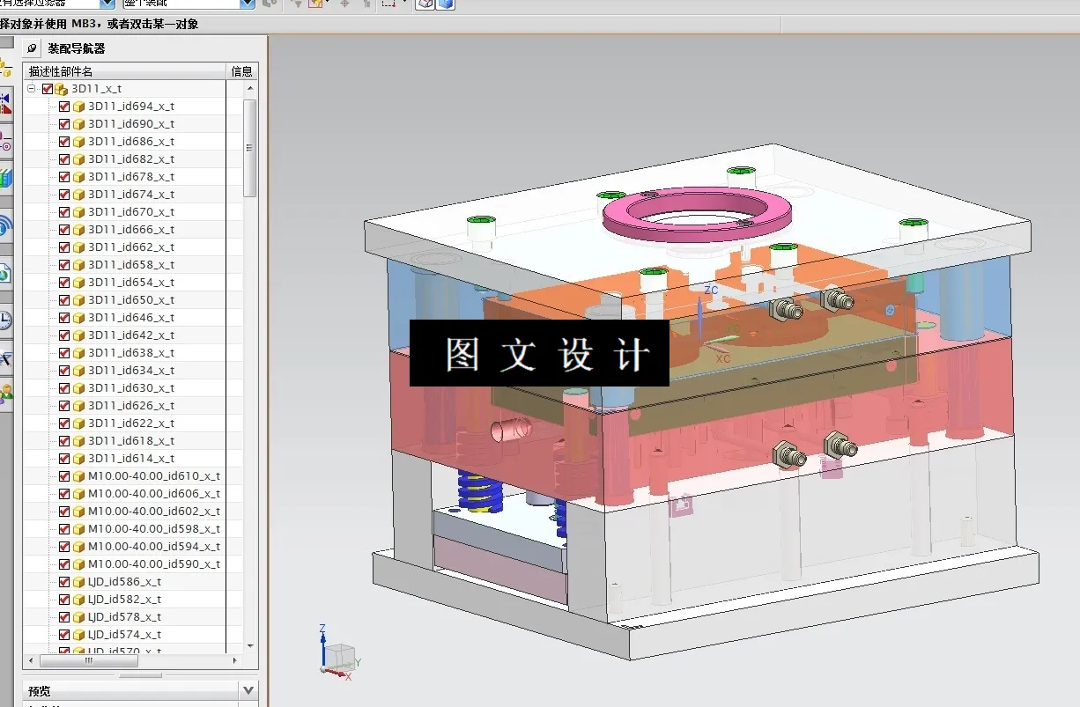Toggle the LJD_id586_x_t visibility checkbox
The image size is (1080, 707).
click(x=65, y=581)
